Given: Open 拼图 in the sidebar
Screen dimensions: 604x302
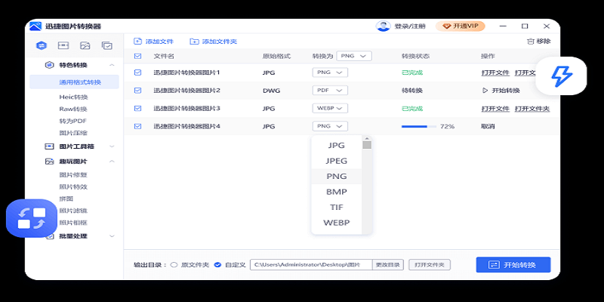Looking at the screenshot, I should point(66,199).
